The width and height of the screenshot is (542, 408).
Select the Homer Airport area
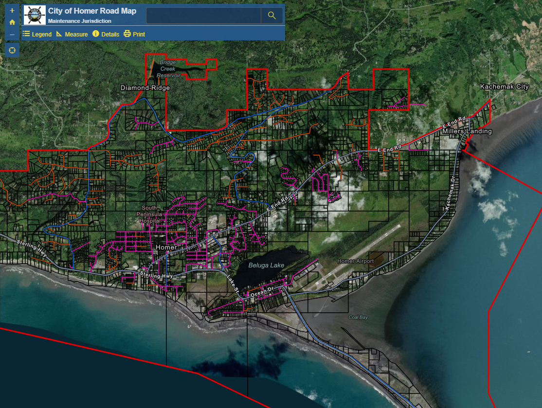[x=357, y=261]
